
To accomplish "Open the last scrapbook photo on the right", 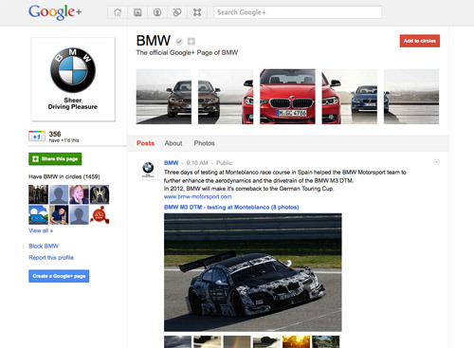I will (x=411, y=97).
